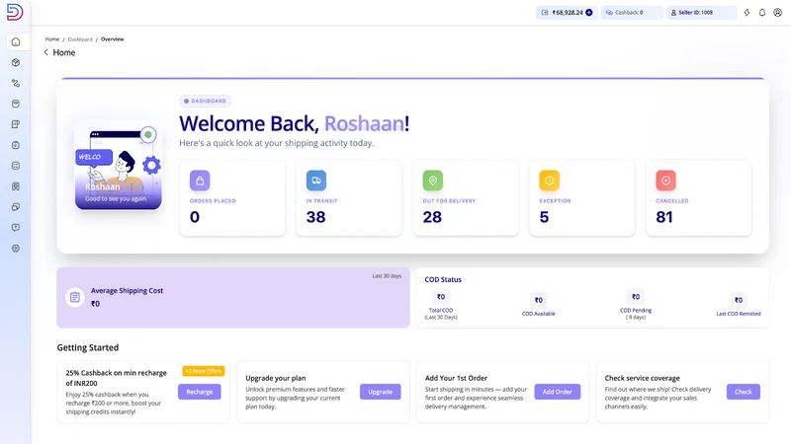This screenshot has width=791, height=444.
Task: Go back using the arrow beside Home
Action: click(45, 52)
